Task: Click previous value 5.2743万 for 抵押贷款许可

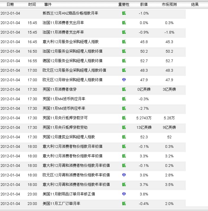Action: click(144, 118)
